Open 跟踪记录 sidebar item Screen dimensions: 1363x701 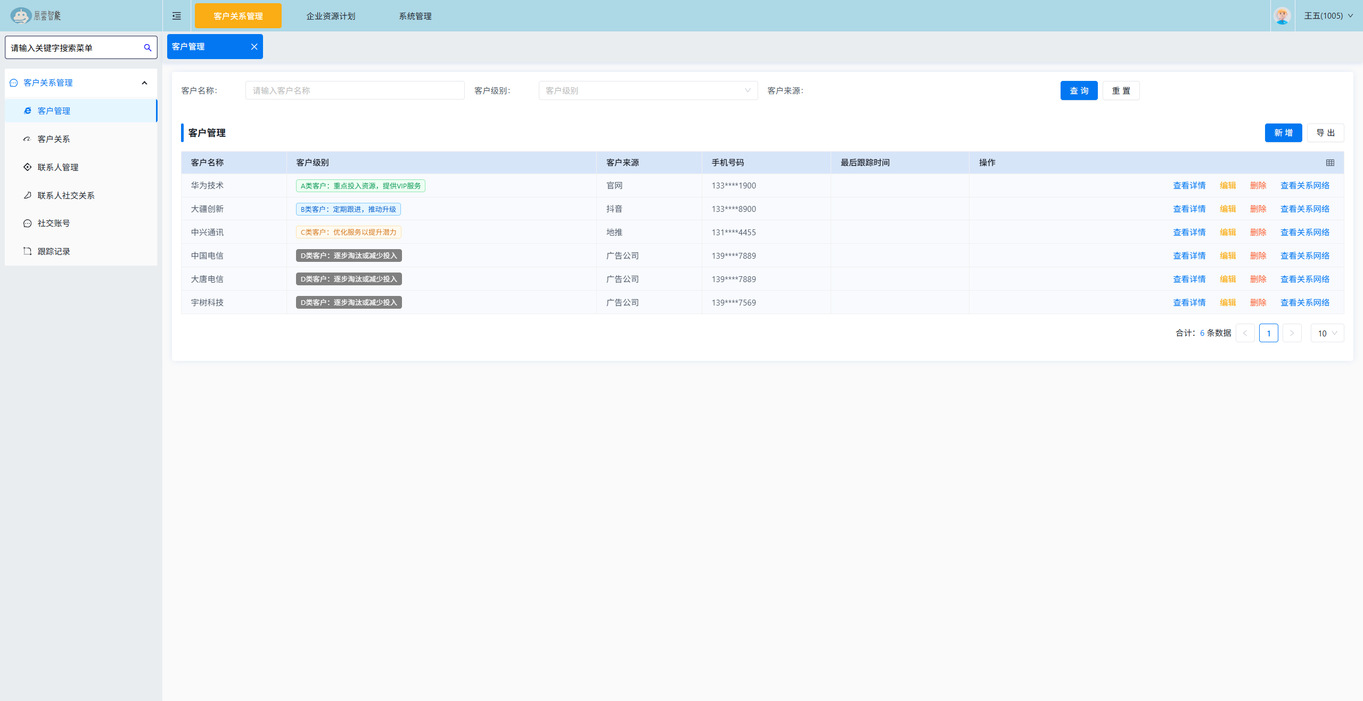[53, 251]
